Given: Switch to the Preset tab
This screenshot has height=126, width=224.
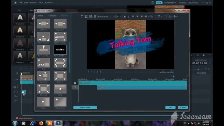Looking at the screenshot, I should pos(41,15).
